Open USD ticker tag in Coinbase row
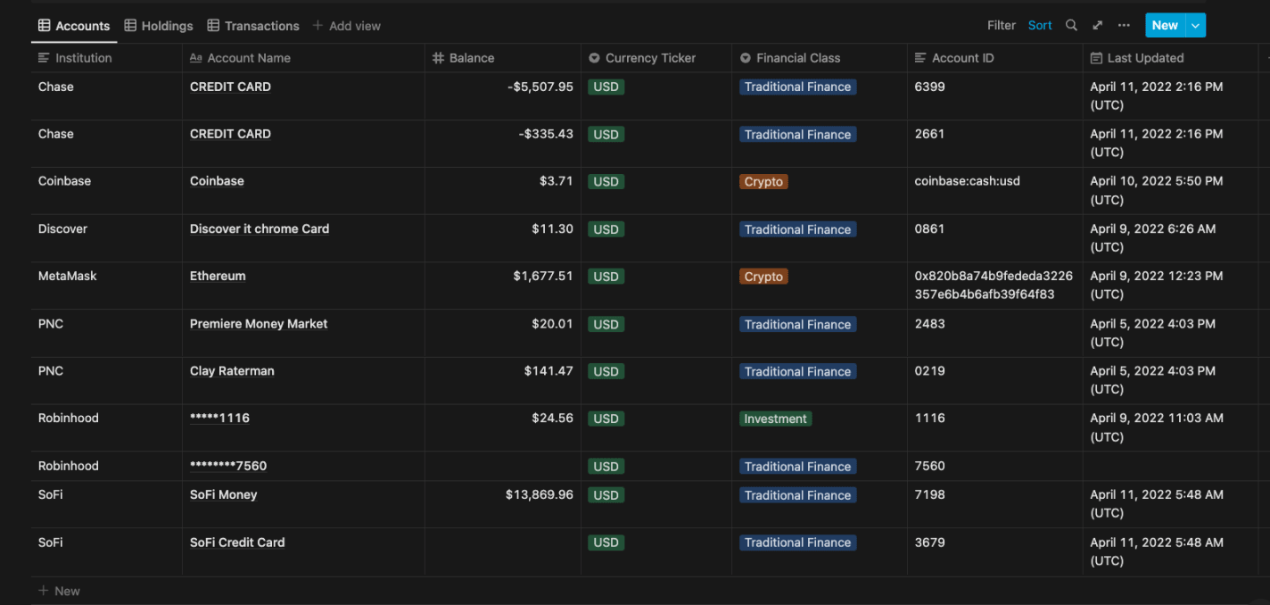 click(606, 182)
